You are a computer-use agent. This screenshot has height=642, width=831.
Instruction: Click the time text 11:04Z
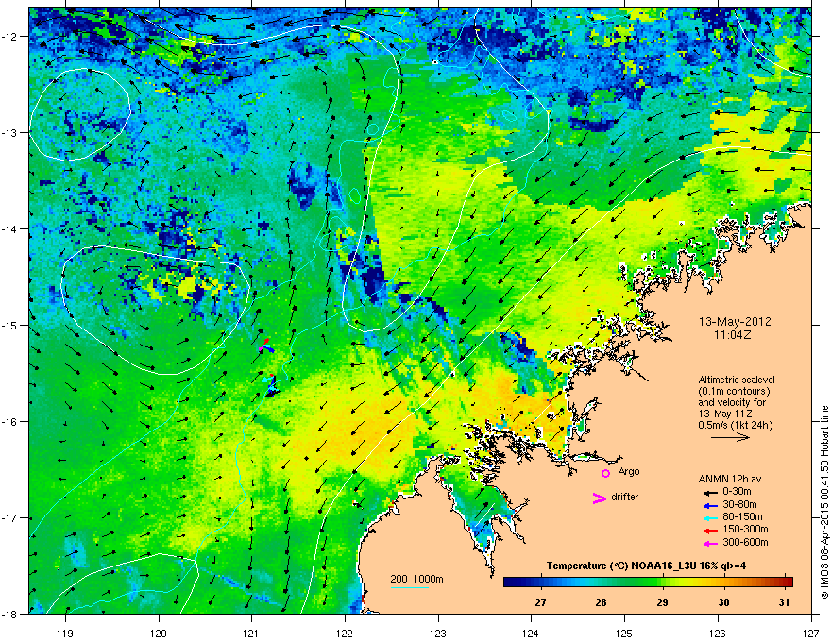point(733,335)
